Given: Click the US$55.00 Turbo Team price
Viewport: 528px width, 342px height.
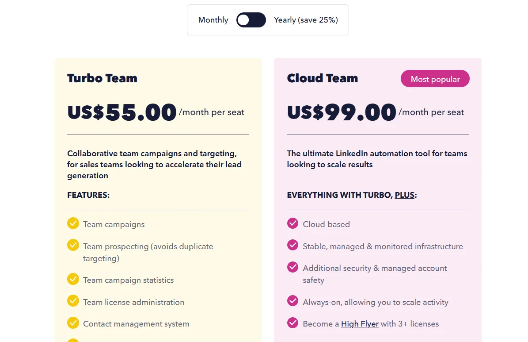Looking at the screenshot, I should [122, 112].
